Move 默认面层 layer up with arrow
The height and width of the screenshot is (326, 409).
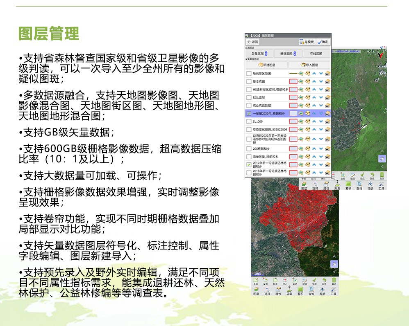click(314, 98)
